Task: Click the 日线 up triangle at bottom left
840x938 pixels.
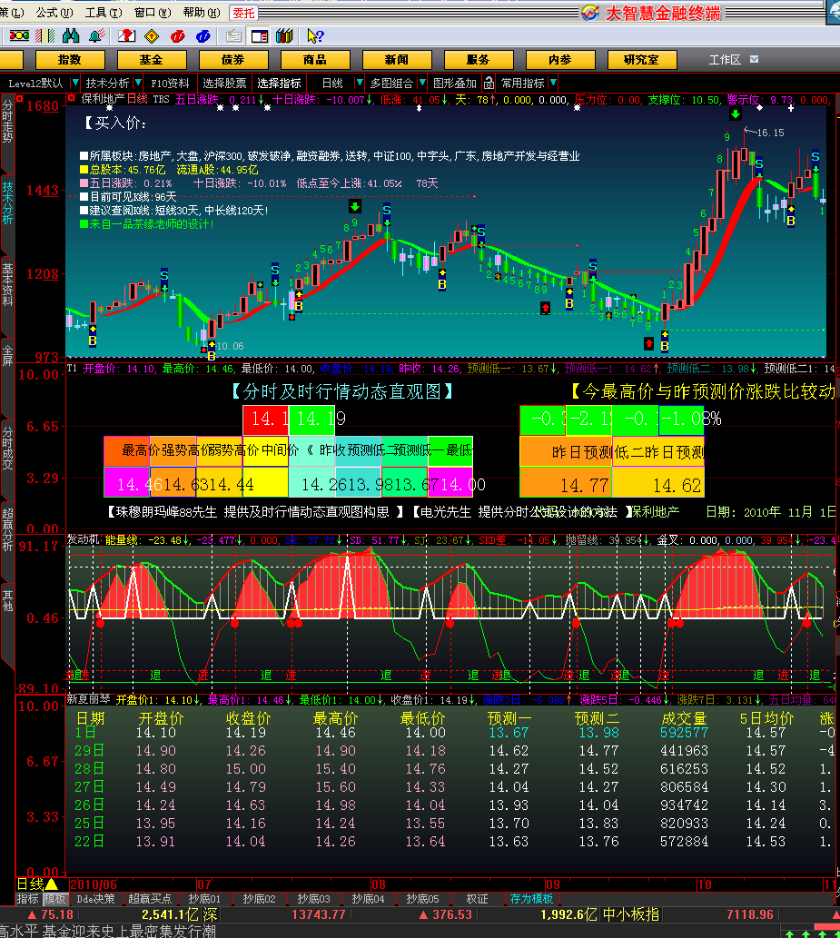Action: coord(52,884)
